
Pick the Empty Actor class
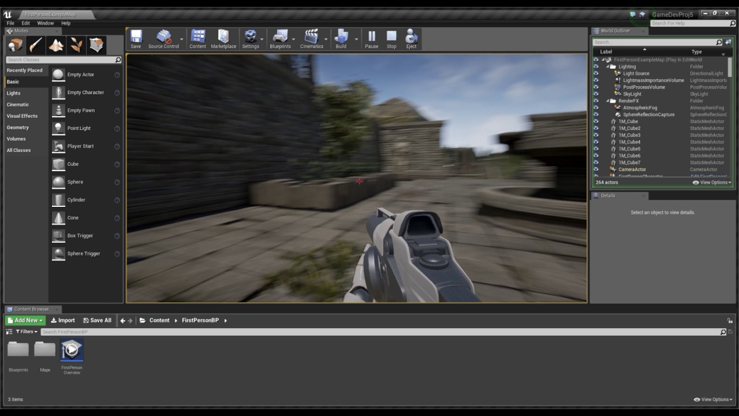click(85, 75)
